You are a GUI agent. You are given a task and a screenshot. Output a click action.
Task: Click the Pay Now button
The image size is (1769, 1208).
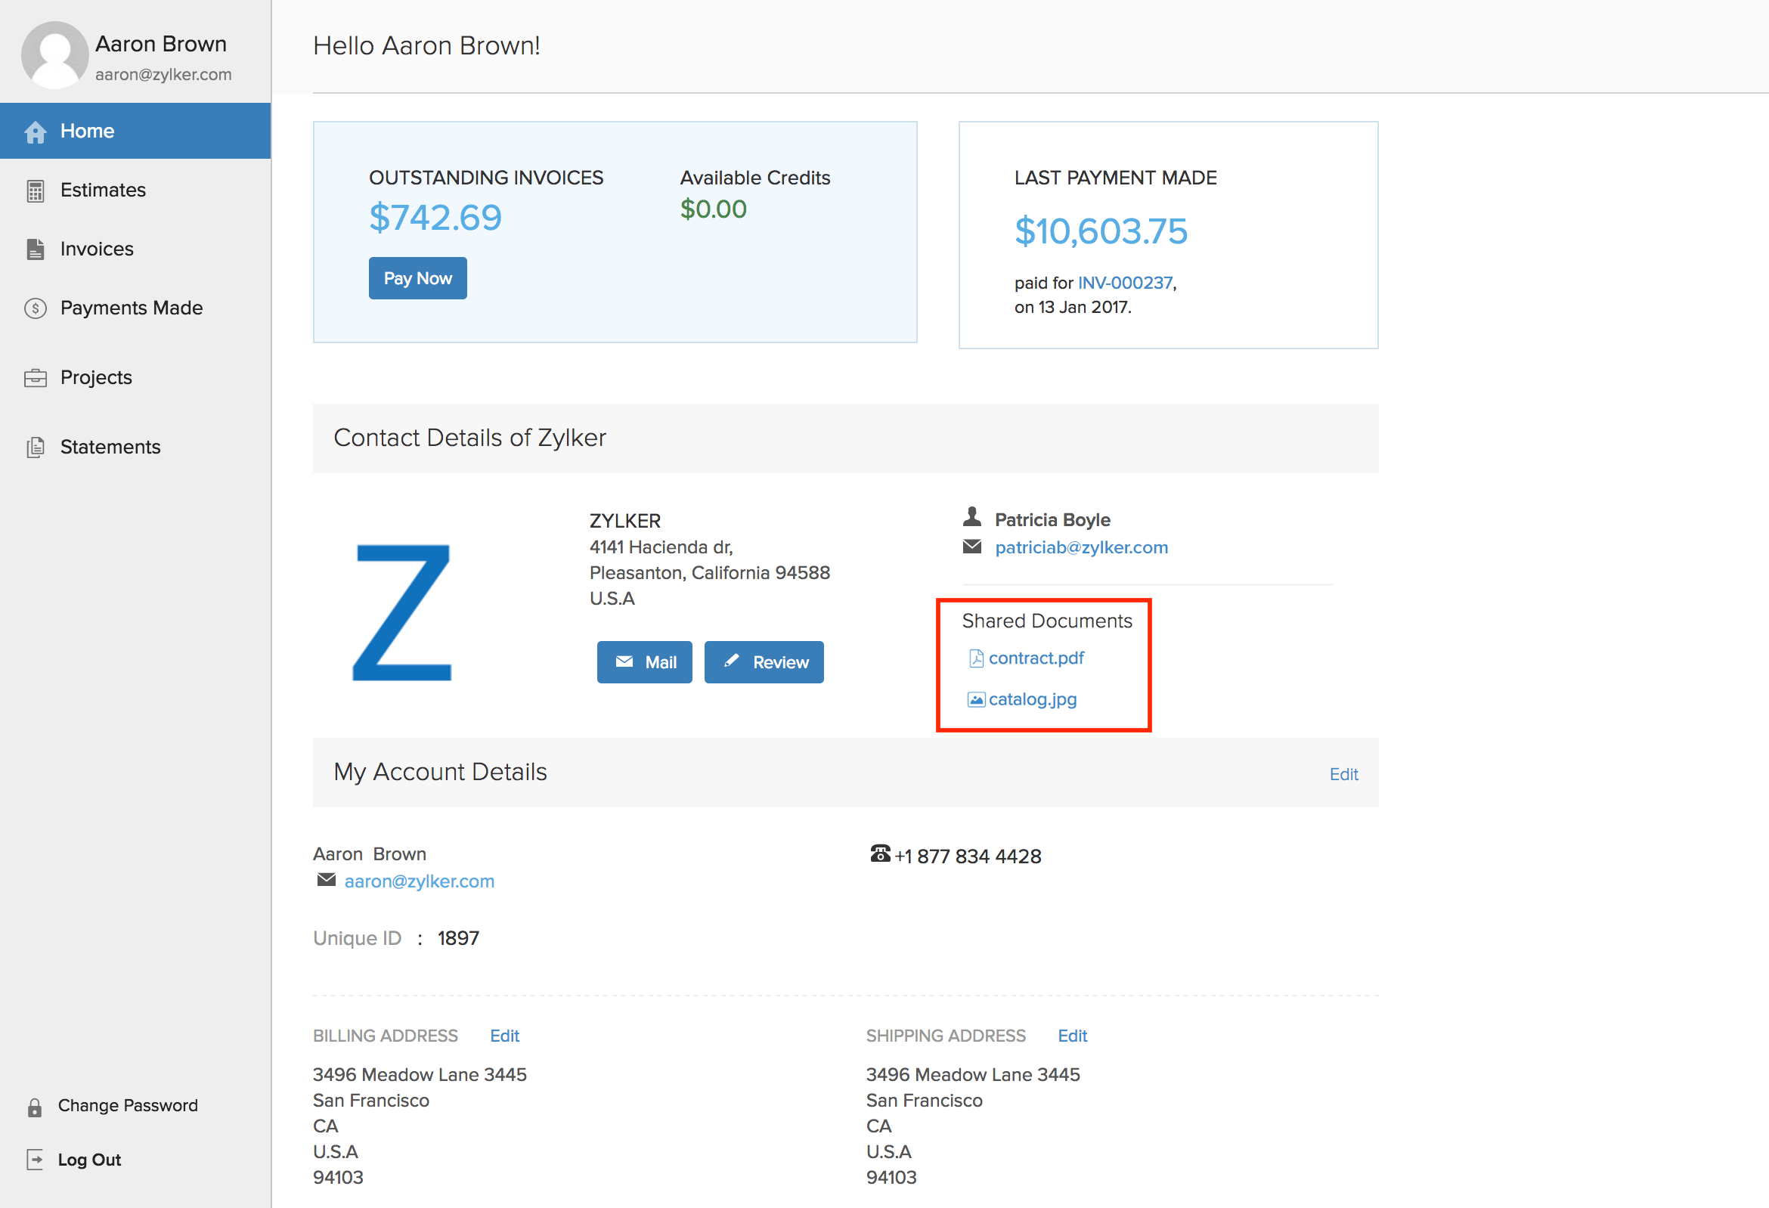[x=417, y=278]
